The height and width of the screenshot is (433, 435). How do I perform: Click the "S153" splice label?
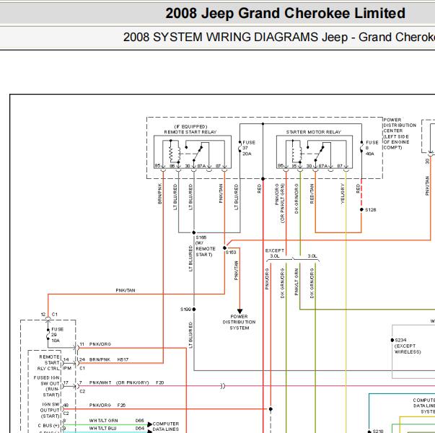[x=231, y=253]
